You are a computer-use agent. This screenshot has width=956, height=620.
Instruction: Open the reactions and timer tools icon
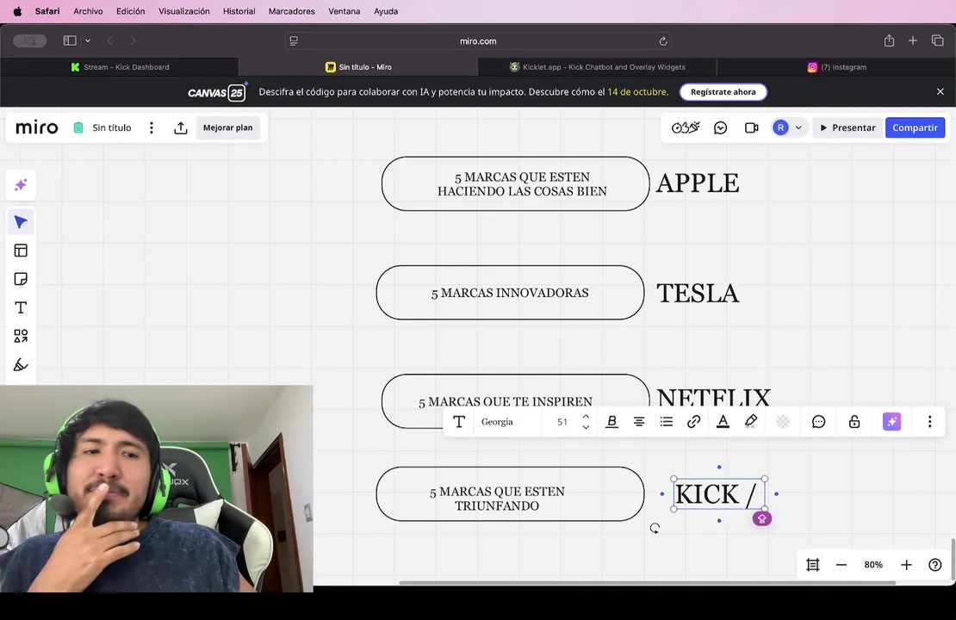click(686, 127)
